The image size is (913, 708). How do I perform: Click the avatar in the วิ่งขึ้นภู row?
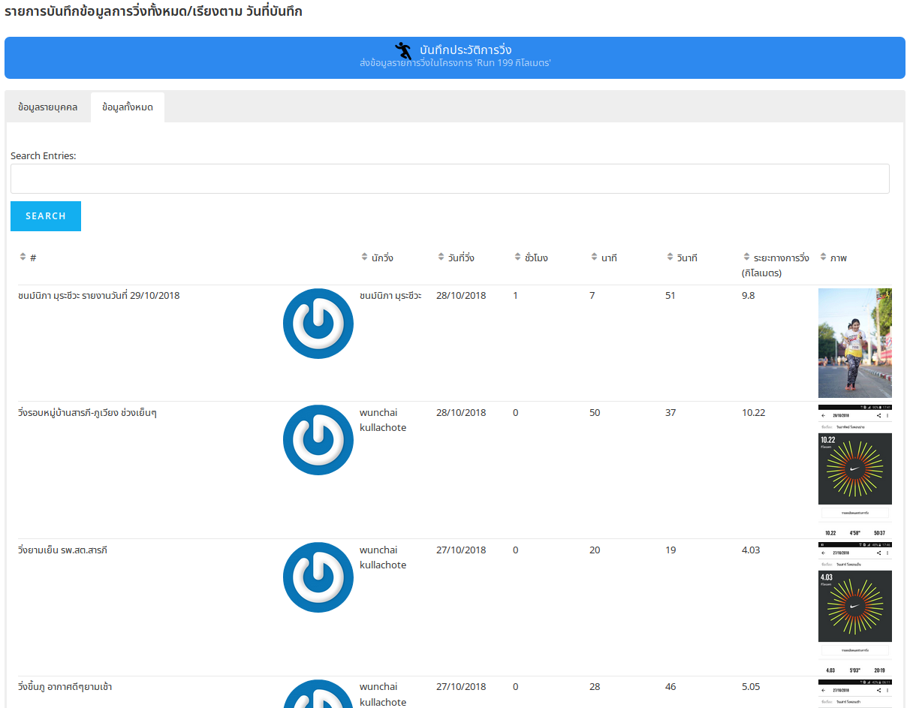pyautogui.click(x=318, y=694)
